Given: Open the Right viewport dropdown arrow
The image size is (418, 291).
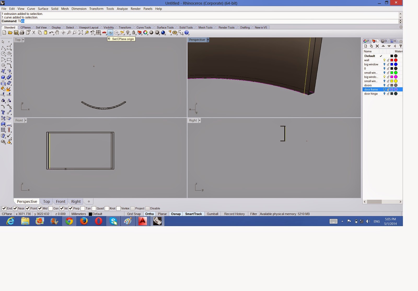Looking at the screenshot, I should (200, 120).
